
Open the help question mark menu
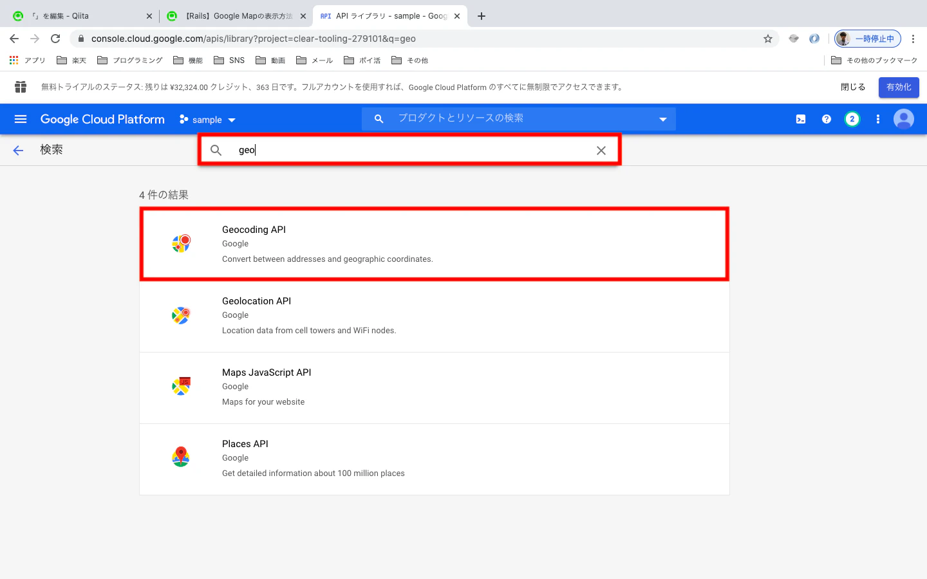[x=827, y=119]
